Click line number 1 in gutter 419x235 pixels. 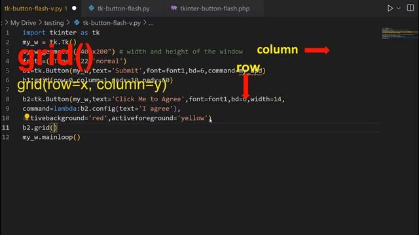click(7, 33)
